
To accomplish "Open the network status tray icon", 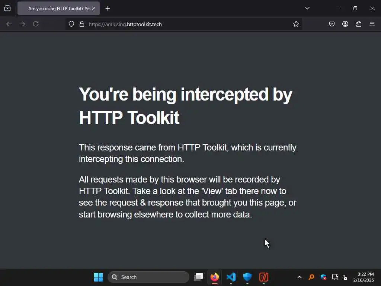I will point(335,277).
